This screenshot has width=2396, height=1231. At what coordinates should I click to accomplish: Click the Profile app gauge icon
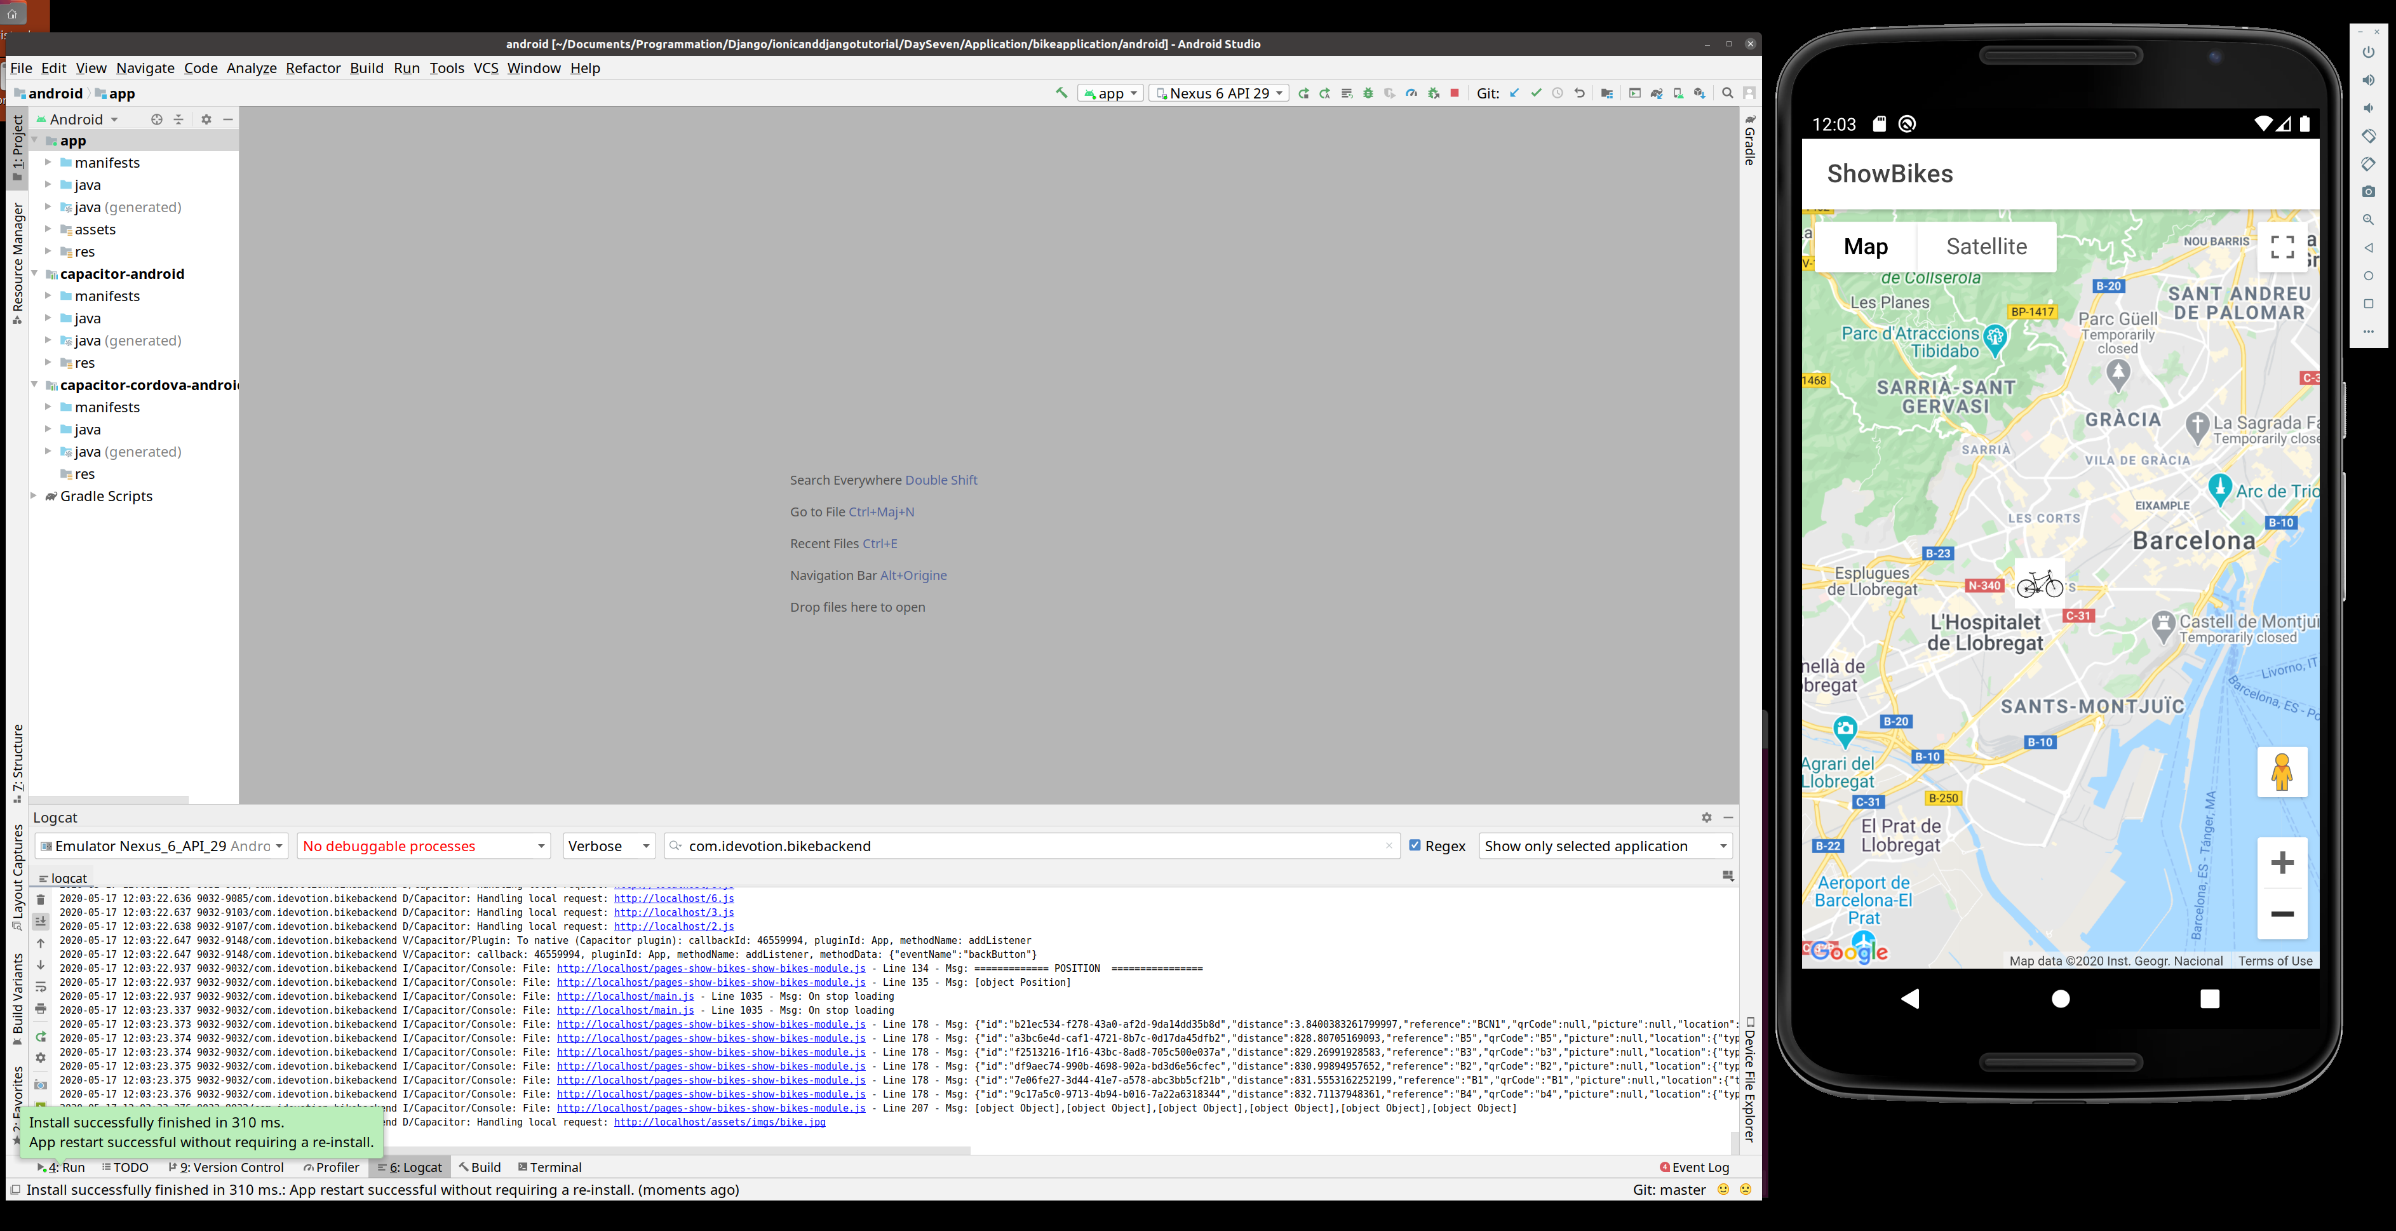(x=1411, y=93)
